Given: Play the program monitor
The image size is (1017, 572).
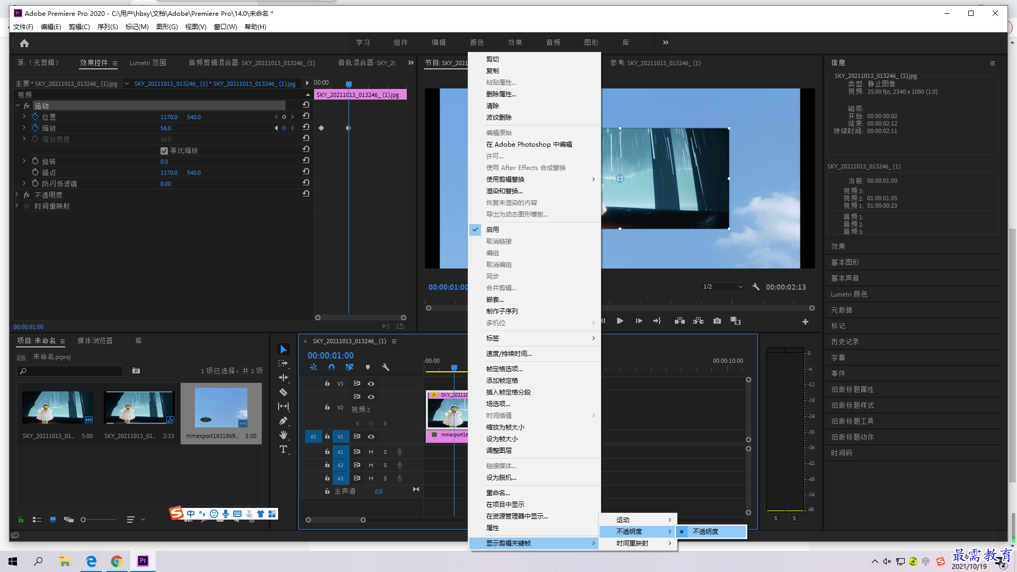Looking at the screenshot, I should (x=620, y=321).
